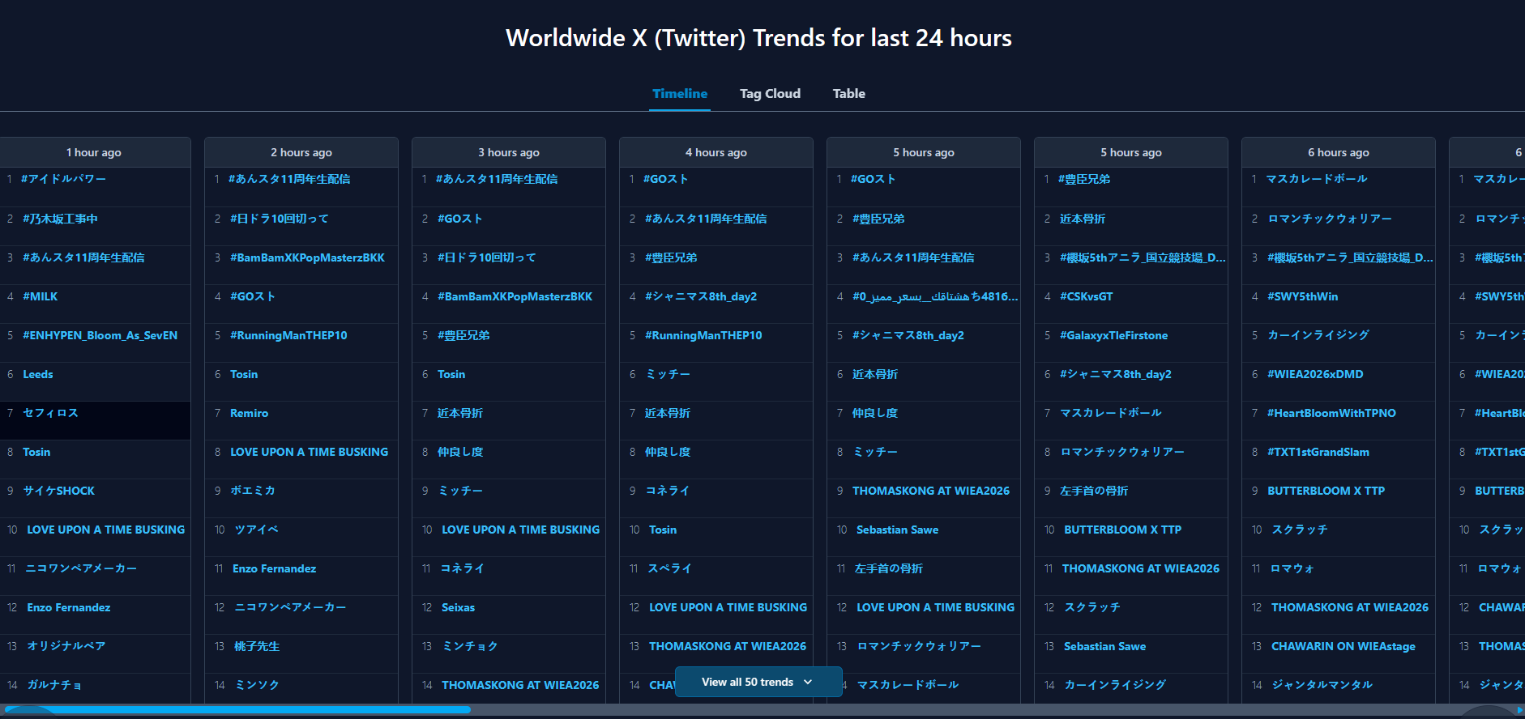Screen dimensions: 1525x719
Task: Open Enzo Fernandez in 1 hour ago column
Action: (x=68, y=607)
